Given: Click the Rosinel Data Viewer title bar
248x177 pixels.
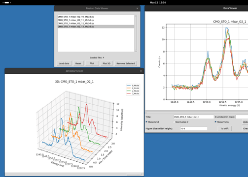Looking at the screenshot, I should (x=97, y=8).
